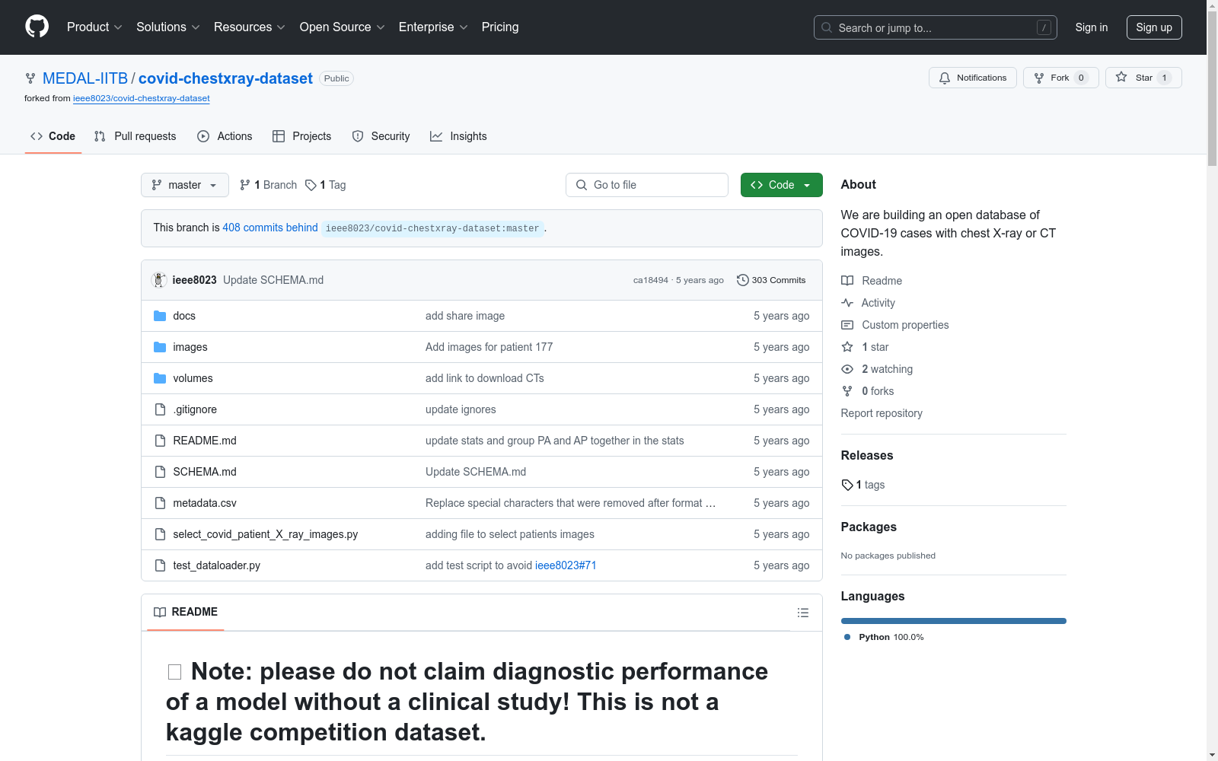The width and height of the screenshot is (1218, 761).
Task: Switch to the Projects tab
Action: coord(302,136)
